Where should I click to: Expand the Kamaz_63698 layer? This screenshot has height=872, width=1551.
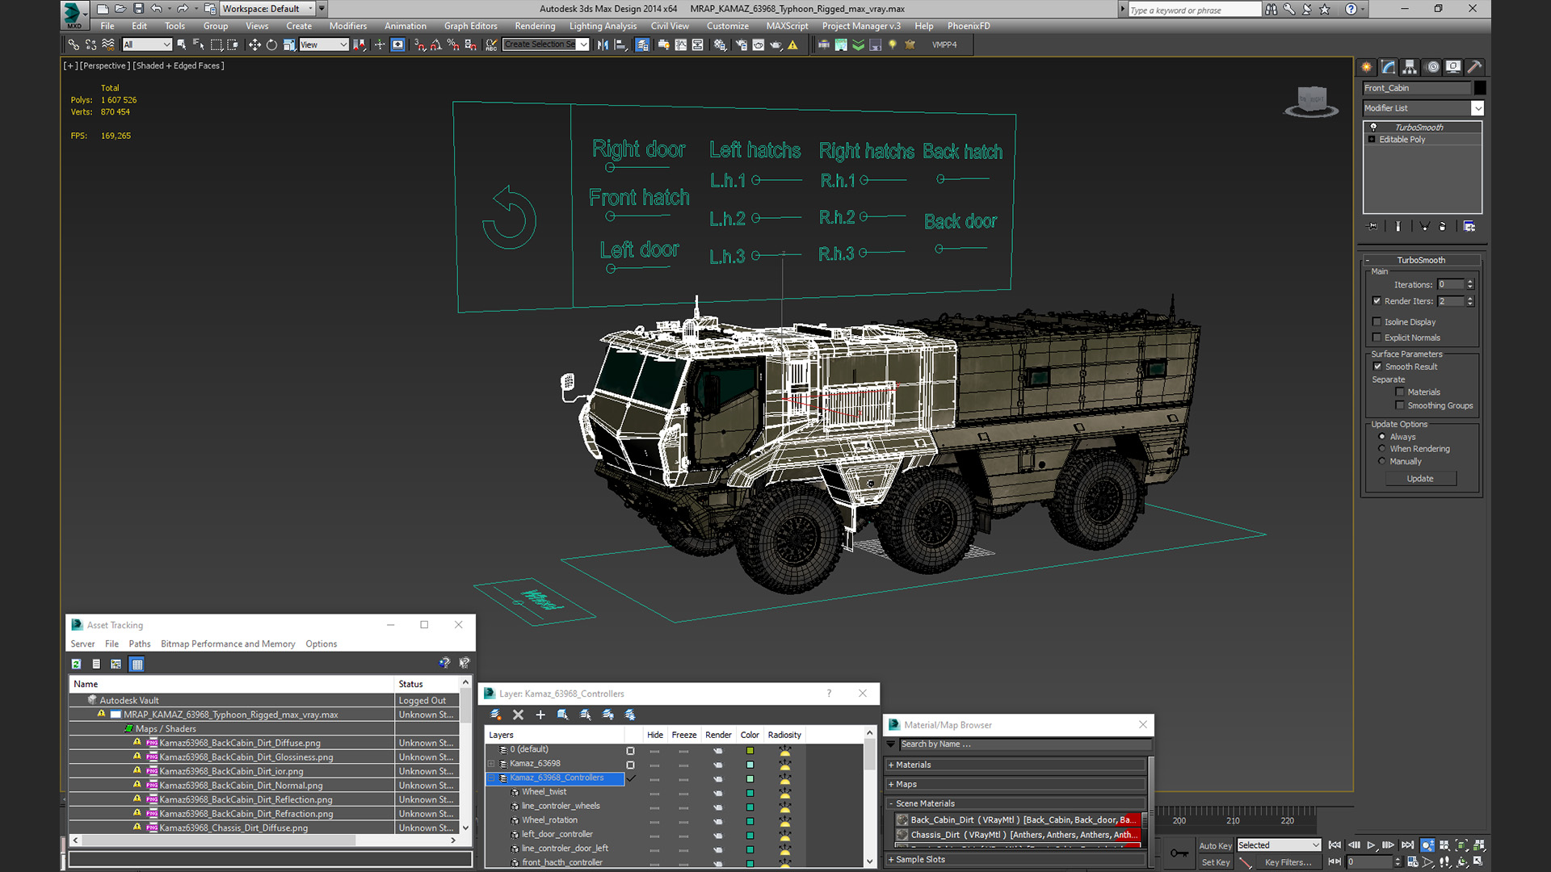pyautogui.click(x=491, y=764)
